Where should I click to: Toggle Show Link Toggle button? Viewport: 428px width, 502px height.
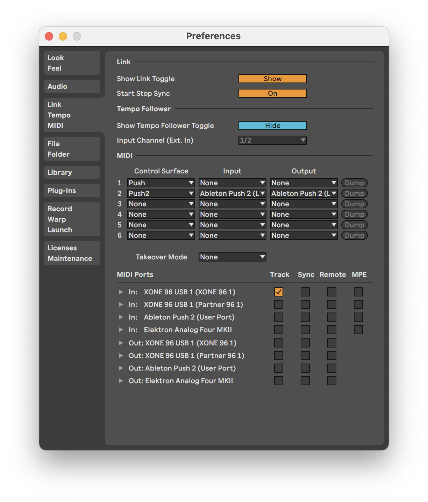tap(273, 79)
